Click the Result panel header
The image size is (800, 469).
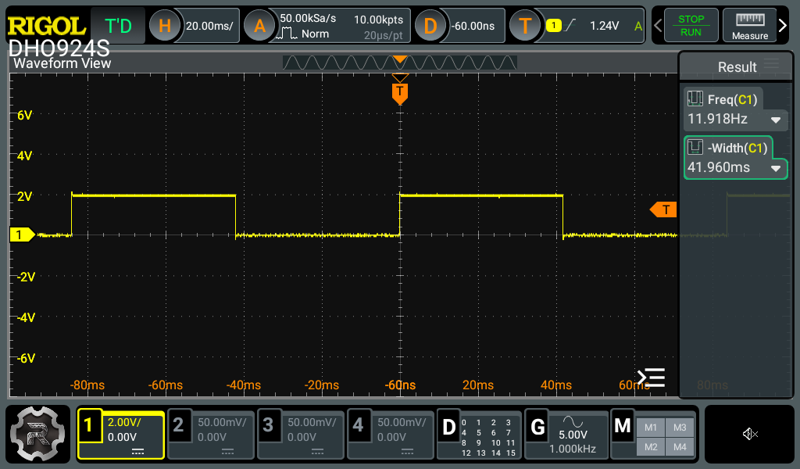click(736, 66)
